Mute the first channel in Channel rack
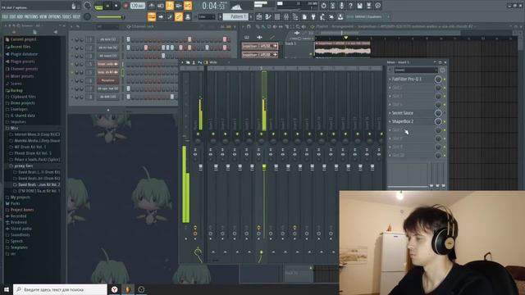Screen dimensions: 525x295 click(x=72, y=39)
